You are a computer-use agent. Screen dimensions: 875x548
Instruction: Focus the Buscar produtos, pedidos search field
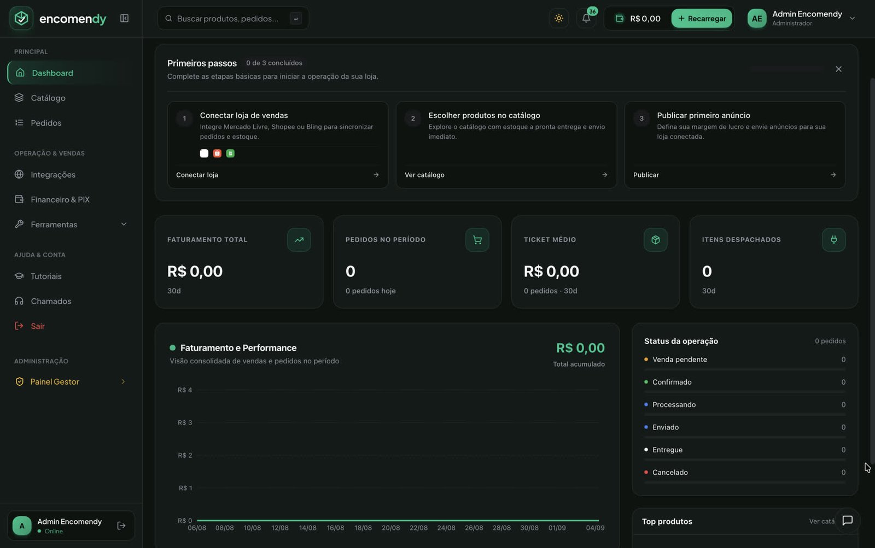tap(233, 19)
